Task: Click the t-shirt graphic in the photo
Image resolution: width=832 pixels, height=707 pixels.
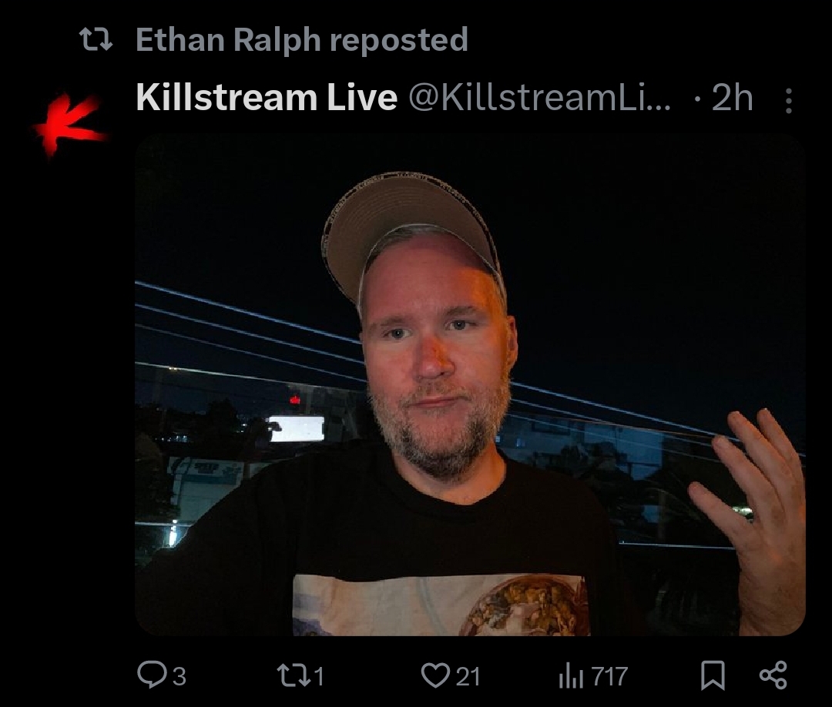Action: (441, 605)
